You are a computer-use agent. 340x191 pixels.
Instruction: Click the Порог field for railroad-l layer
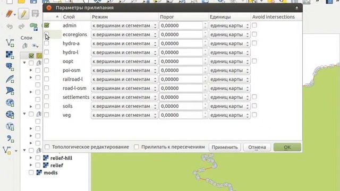click(x=181, y=79)
